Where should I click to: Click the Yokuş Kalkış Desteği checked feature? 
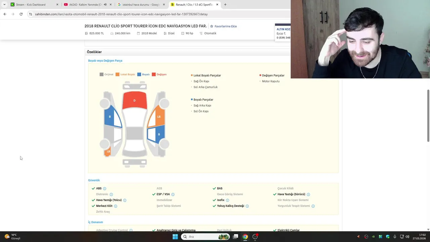click(x=228, y=206)
